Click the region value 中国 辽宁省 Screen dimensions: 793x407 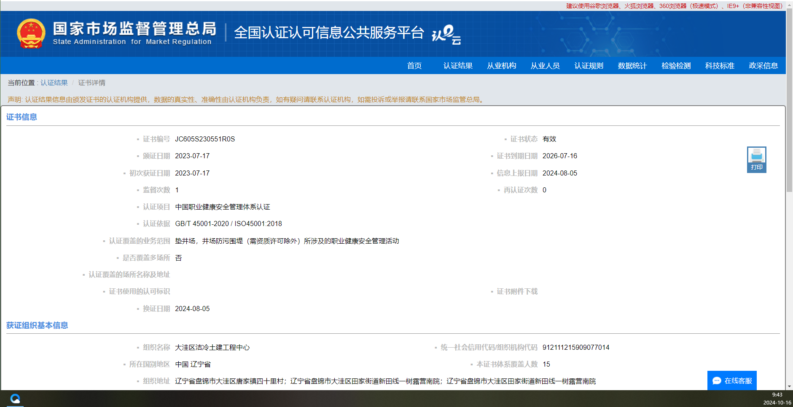point(193,364)
